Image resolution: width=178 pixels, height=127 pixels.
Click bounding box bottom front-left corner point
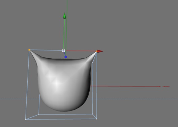25,119
